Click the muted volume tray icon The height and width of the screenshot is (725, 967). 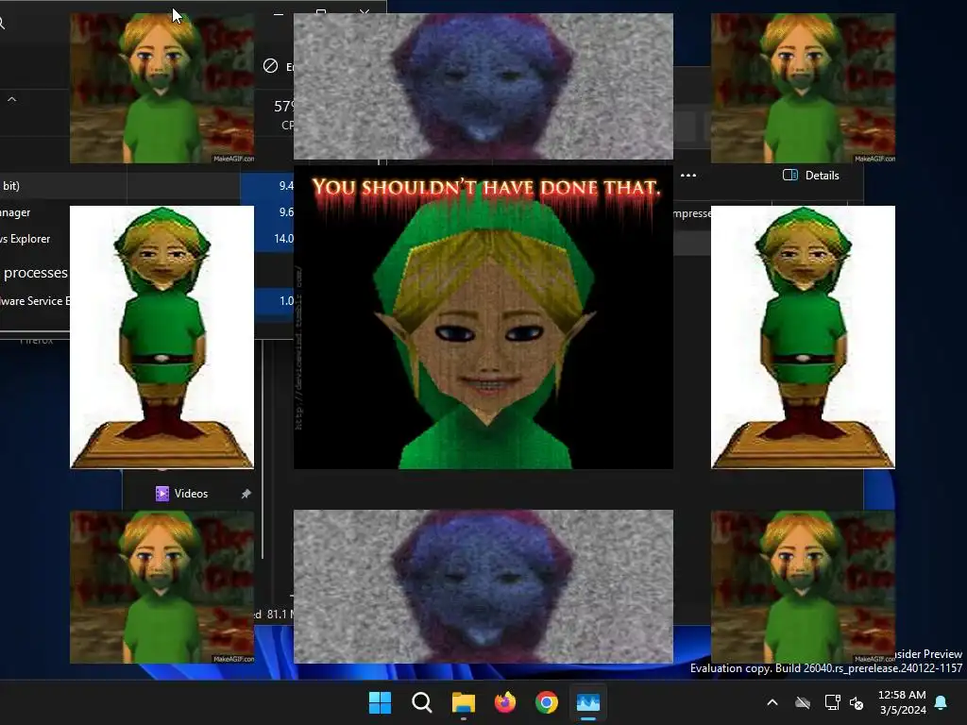coord(857,702)
